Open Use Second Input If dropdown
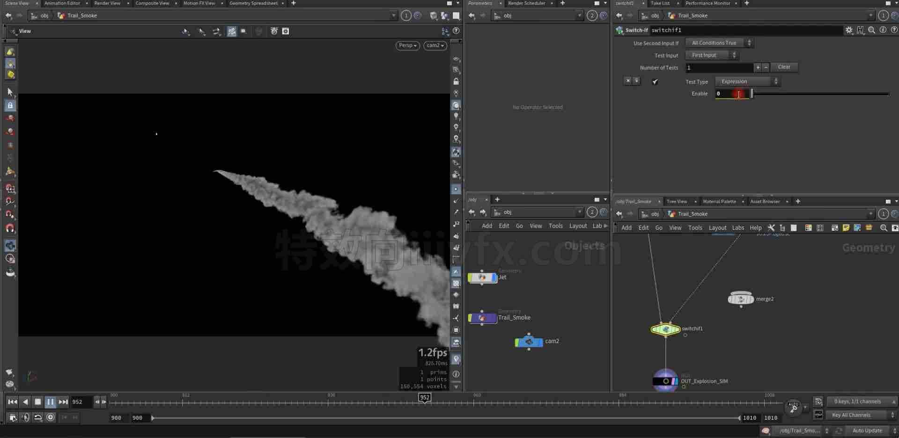The image size is (899, 438). [719, 43]
